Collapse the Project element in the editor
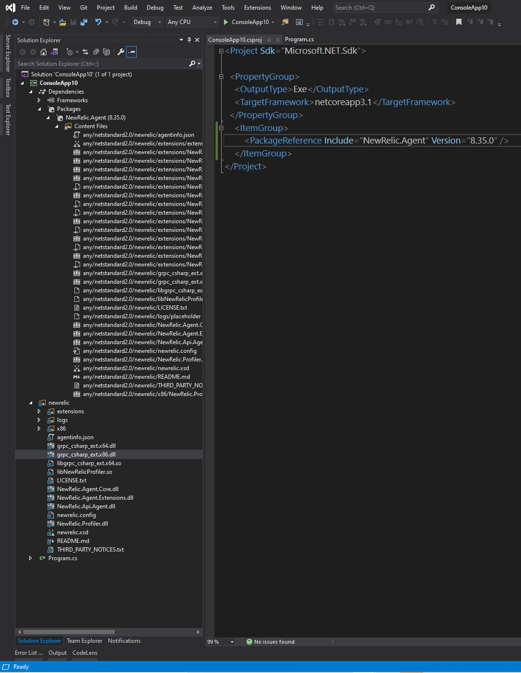The width and height of the screenshot is (521, 673). pyautogui.click(x=221, y=51)
